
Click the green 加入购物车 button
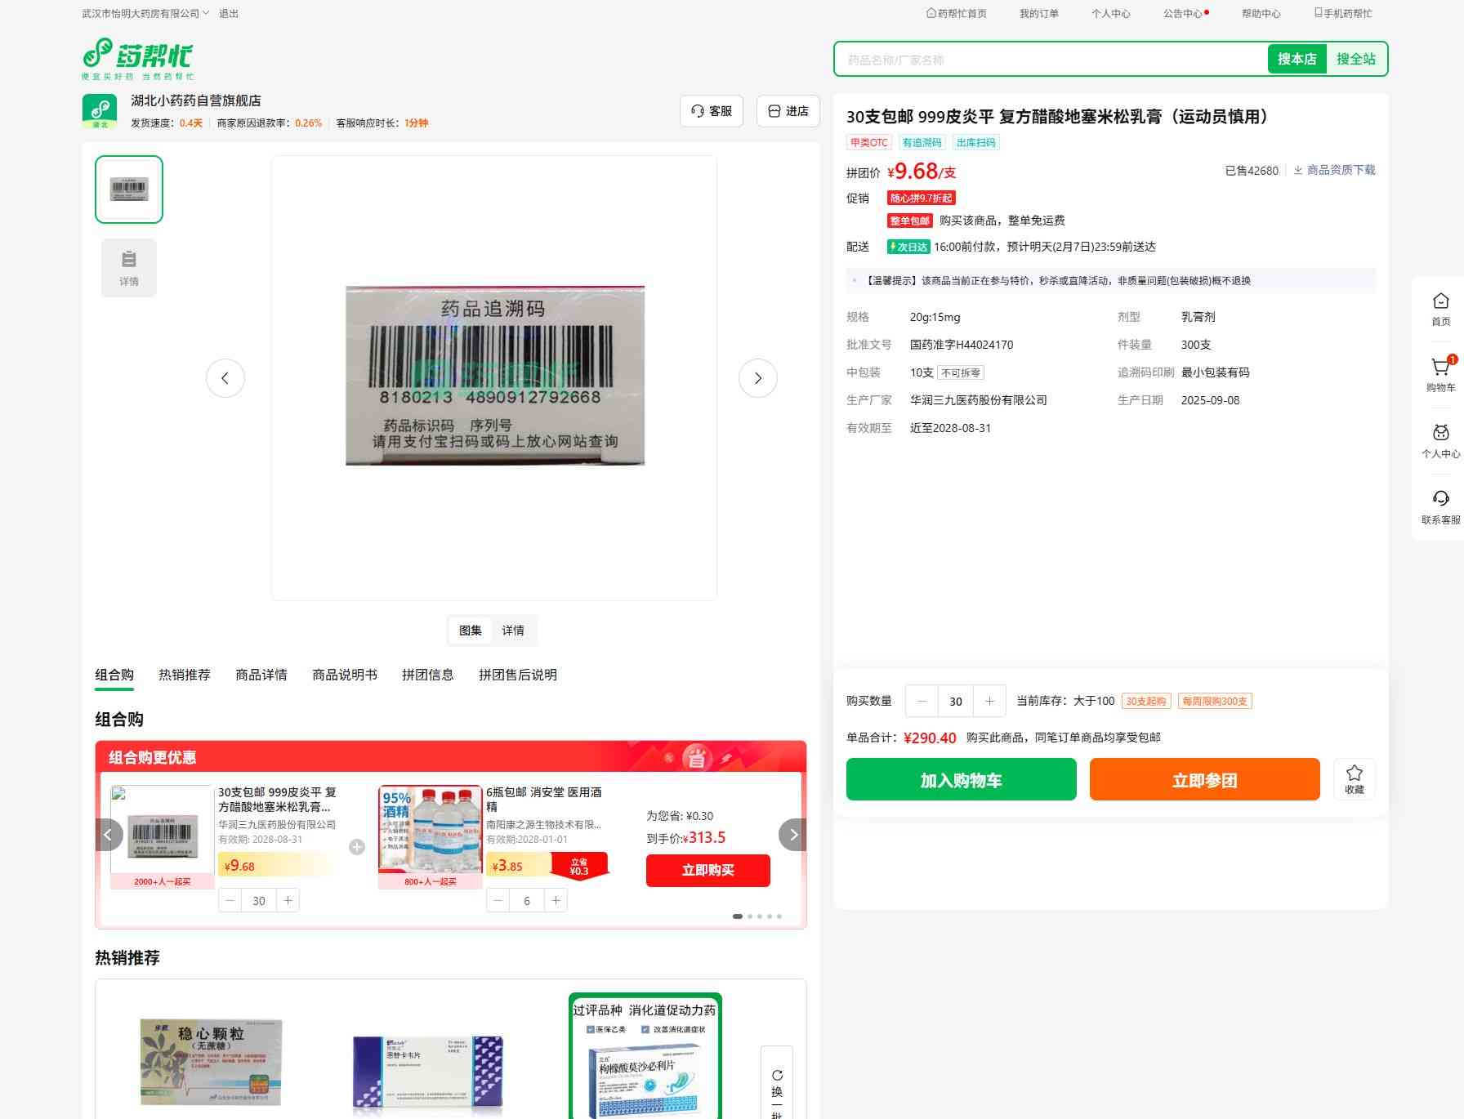[x=961, y=780]
